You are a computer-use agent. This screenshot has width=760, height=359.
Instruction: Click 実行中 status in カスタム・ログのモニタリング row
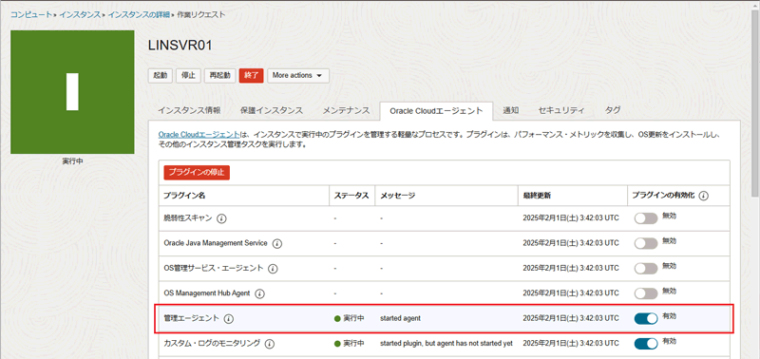[x=349, y=344]
